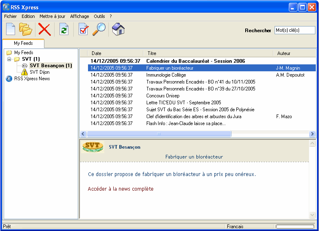Select the Fabriquer un bioréacteur row
The width and height of the screenshot is (319, 231).
click(202, 68)
